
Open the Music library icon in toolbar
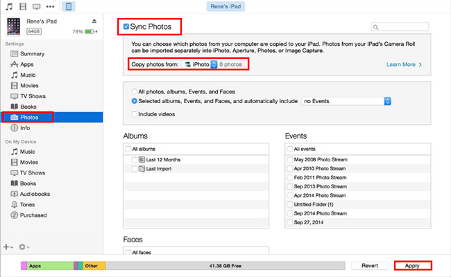[x=9, y=6]
